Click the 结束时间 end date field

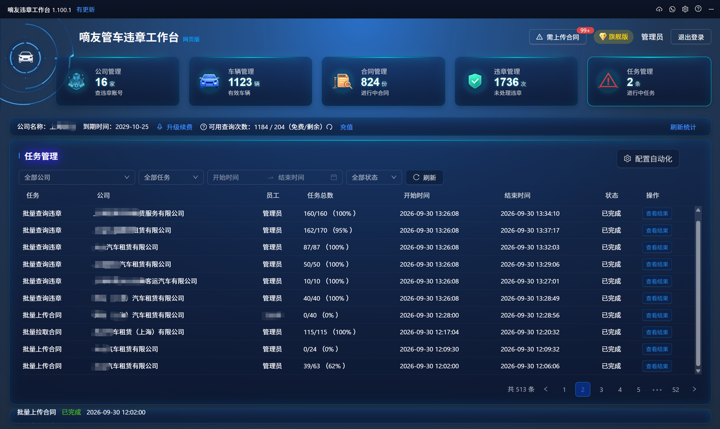click(301, 177)
